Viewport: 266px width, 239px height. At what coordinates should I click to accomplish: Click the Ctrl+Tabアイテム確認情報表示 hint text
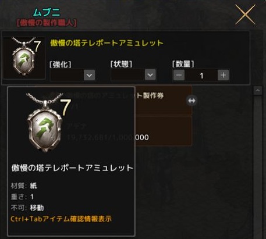tap(61, 219)
